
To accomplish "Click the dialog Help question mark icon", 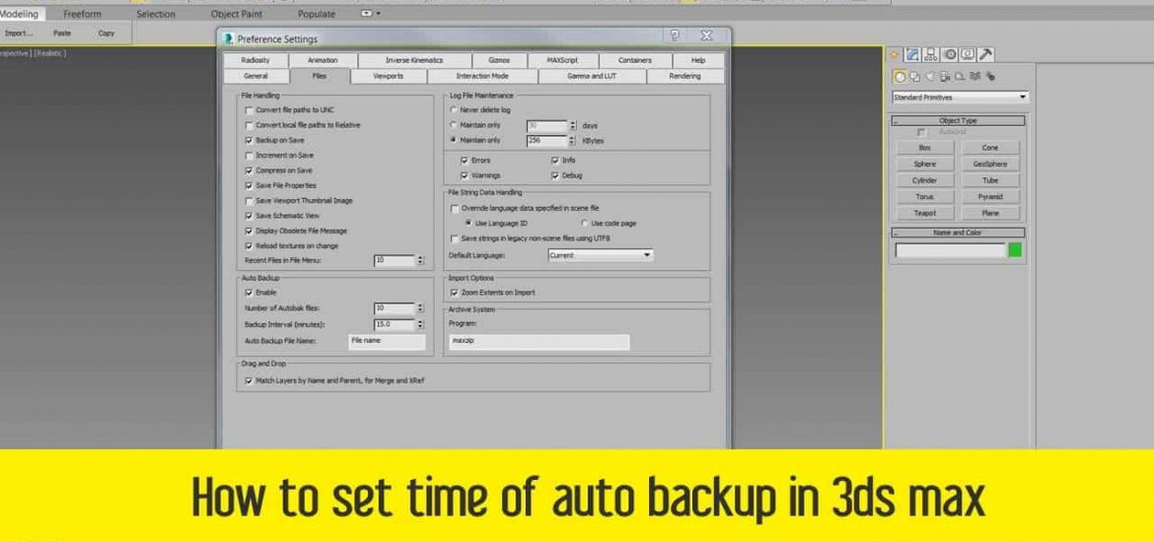I will 675,36.
